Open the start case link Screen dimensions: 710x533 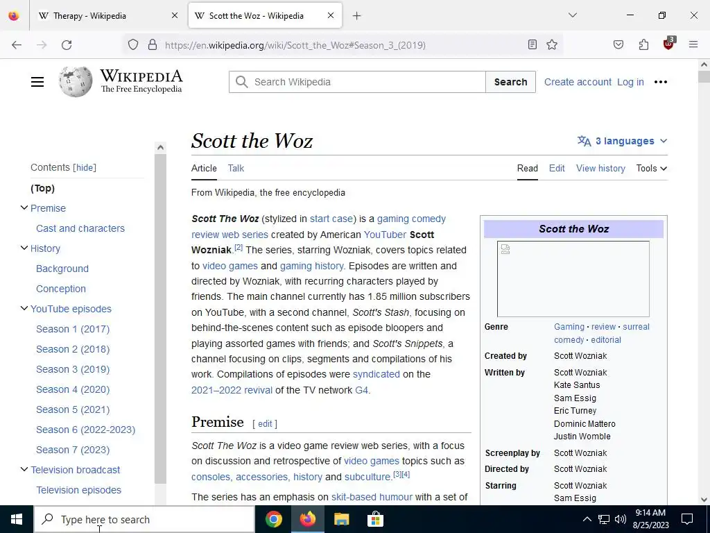point(331,219)
